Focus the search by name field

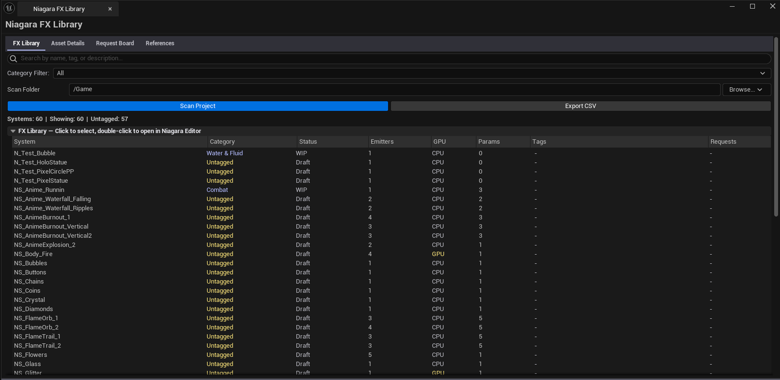tap(389, 58)
